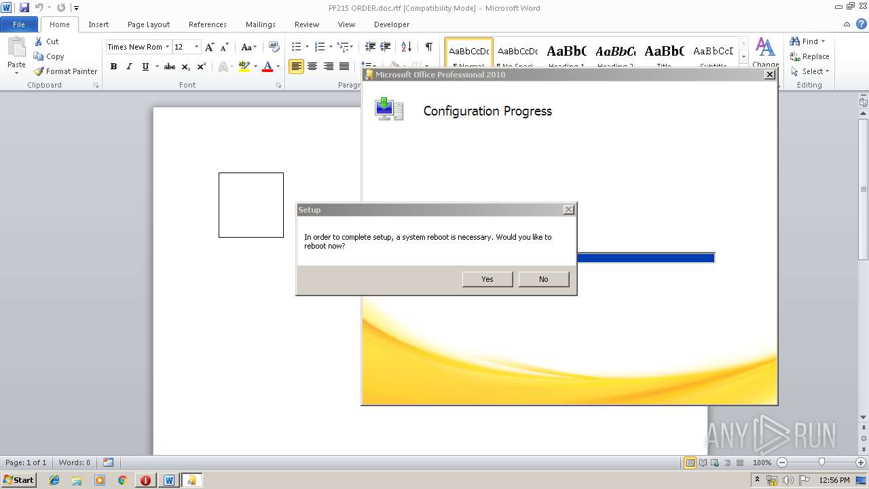Viewport: 869px width, 489px height.
Task: Click the Copy button
Action: [x=49, y=56]
